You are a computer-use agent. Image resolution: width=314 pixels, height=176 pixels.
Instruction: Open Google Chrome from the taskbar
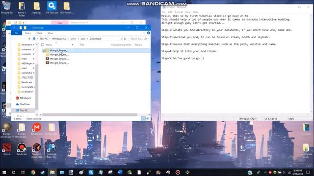(x=33, y=172)
